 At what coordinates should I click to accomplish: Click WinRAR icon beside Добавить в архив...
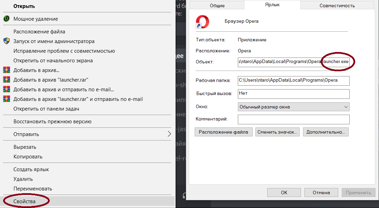(6, 70)
